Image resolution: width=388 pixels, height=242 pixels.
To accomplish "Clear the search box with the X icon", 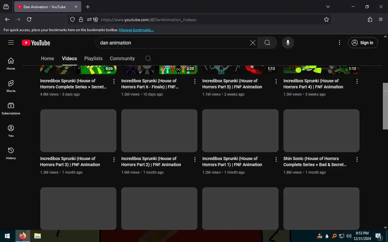I will pyautogui.click(x=253, y=43).
